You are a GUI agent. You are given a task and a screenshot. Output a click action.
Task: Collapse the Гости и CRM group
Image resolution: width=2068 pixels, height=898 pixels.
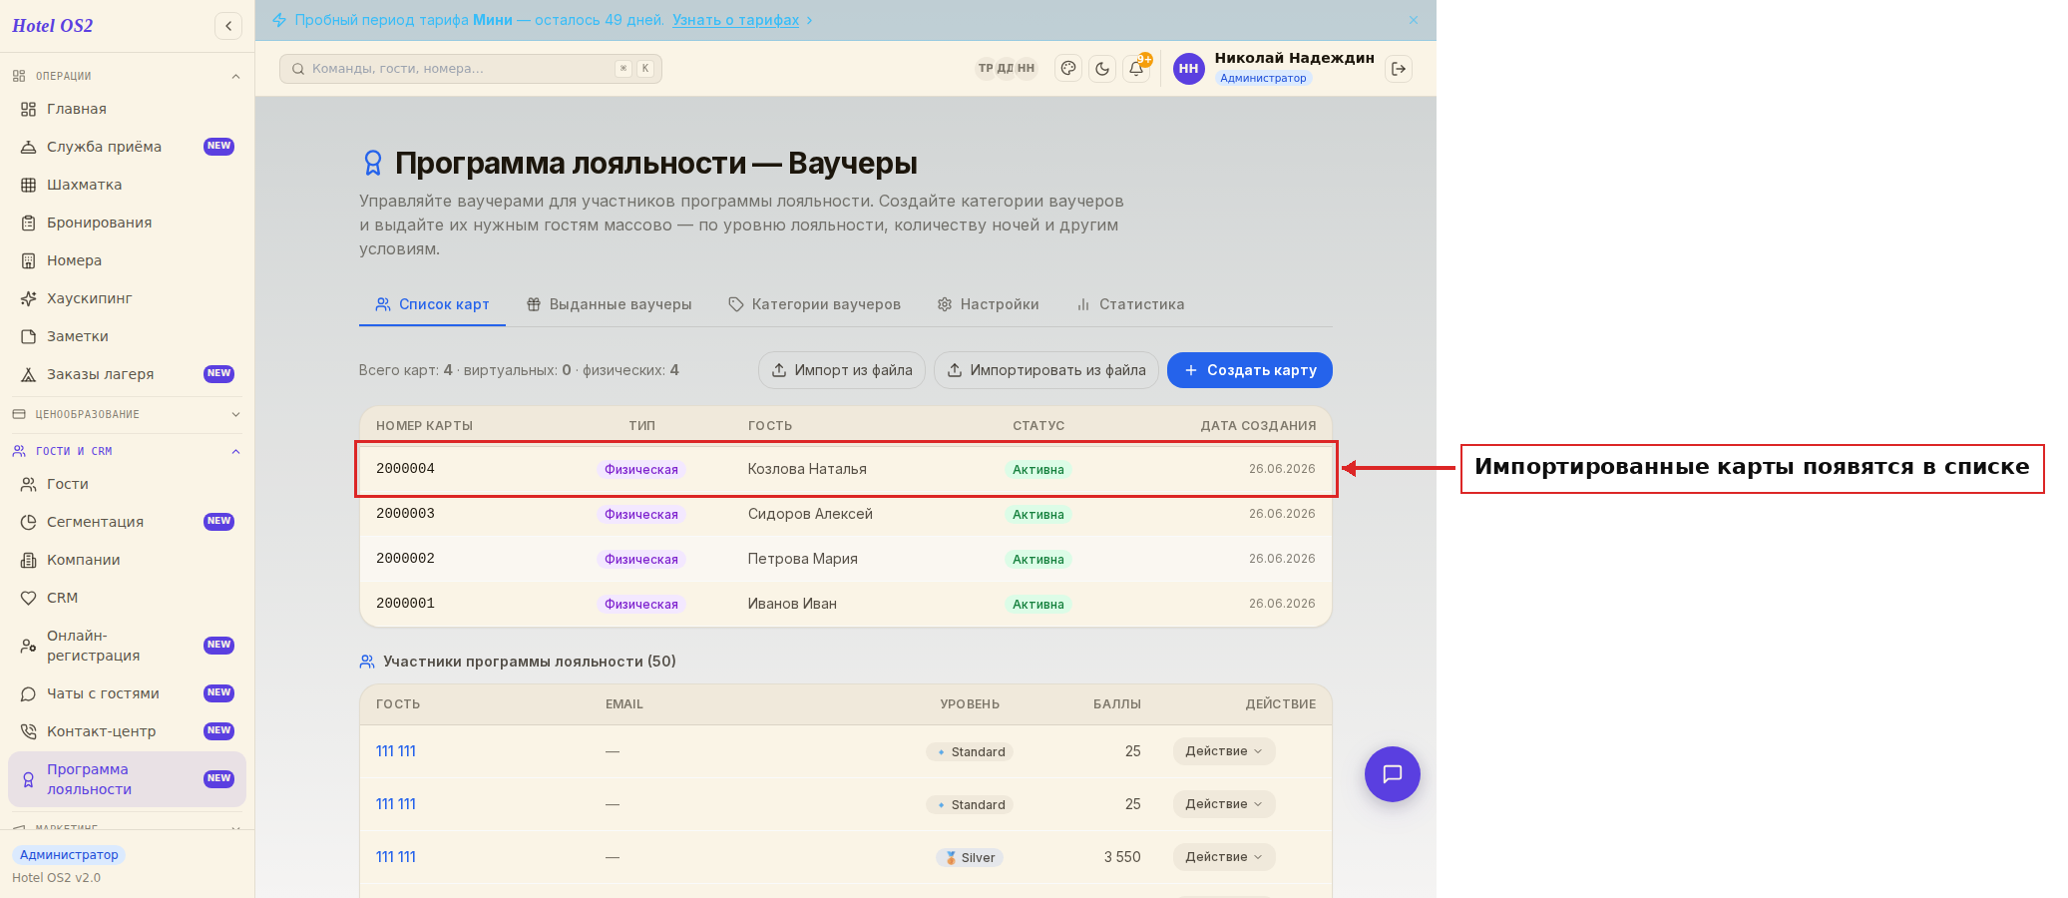(x=127, y=451)
